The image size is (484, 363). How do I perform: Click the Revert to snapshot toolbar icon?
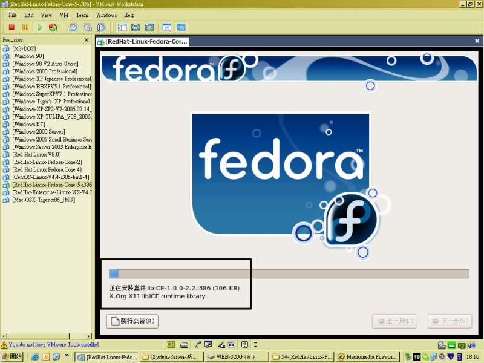click(87, 27)
